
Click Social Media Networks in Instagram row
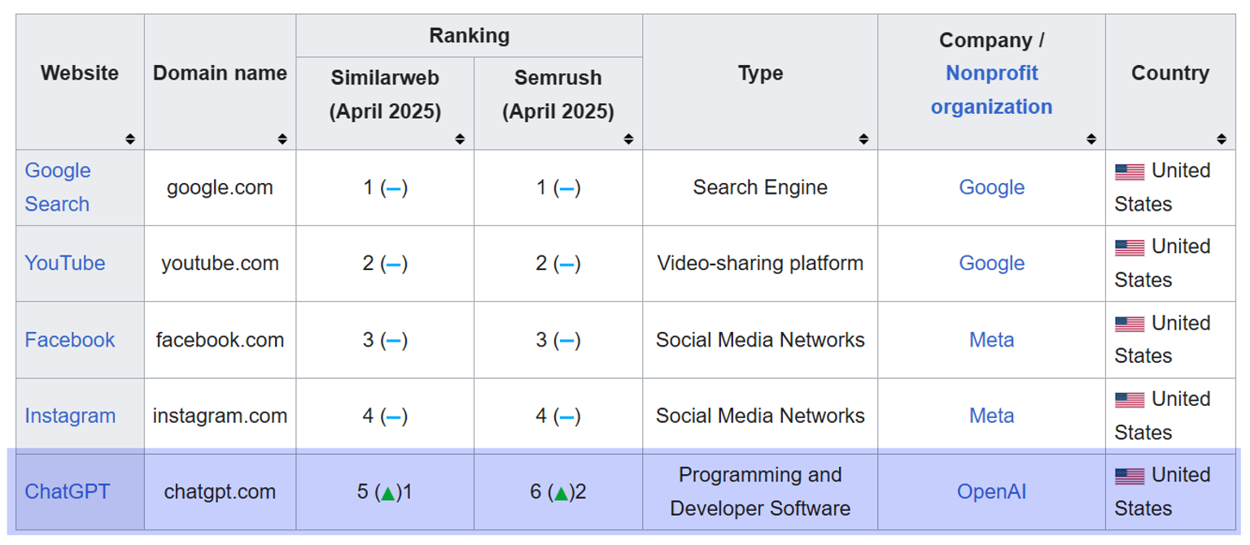click(760, 416)
